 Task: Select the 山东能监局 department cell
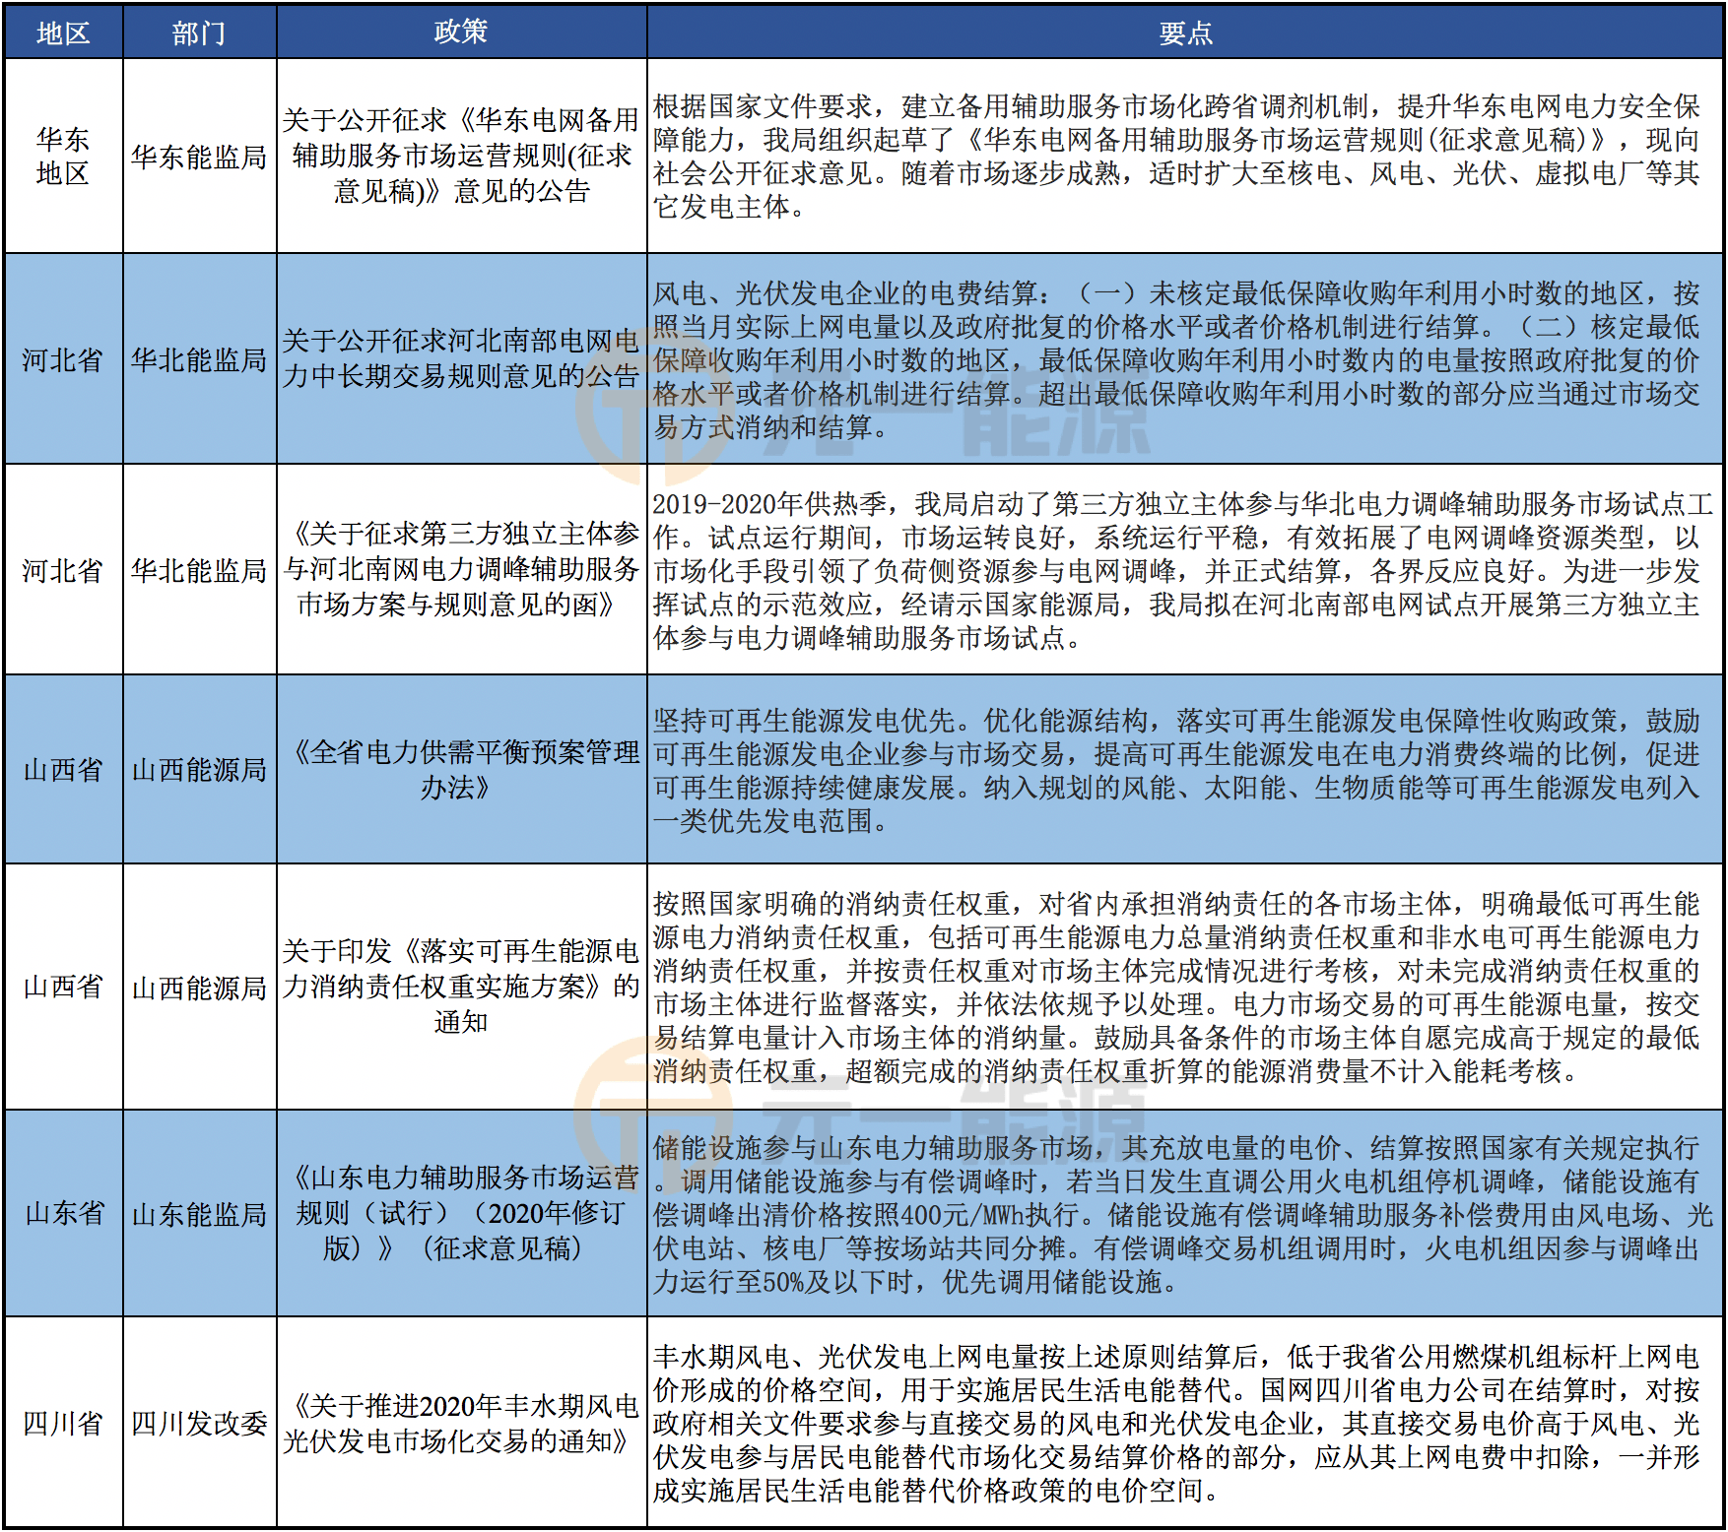[x=199, y=1214]
